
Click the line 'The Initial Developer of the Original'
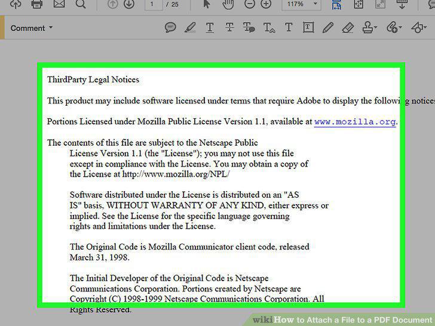(169, 278)
